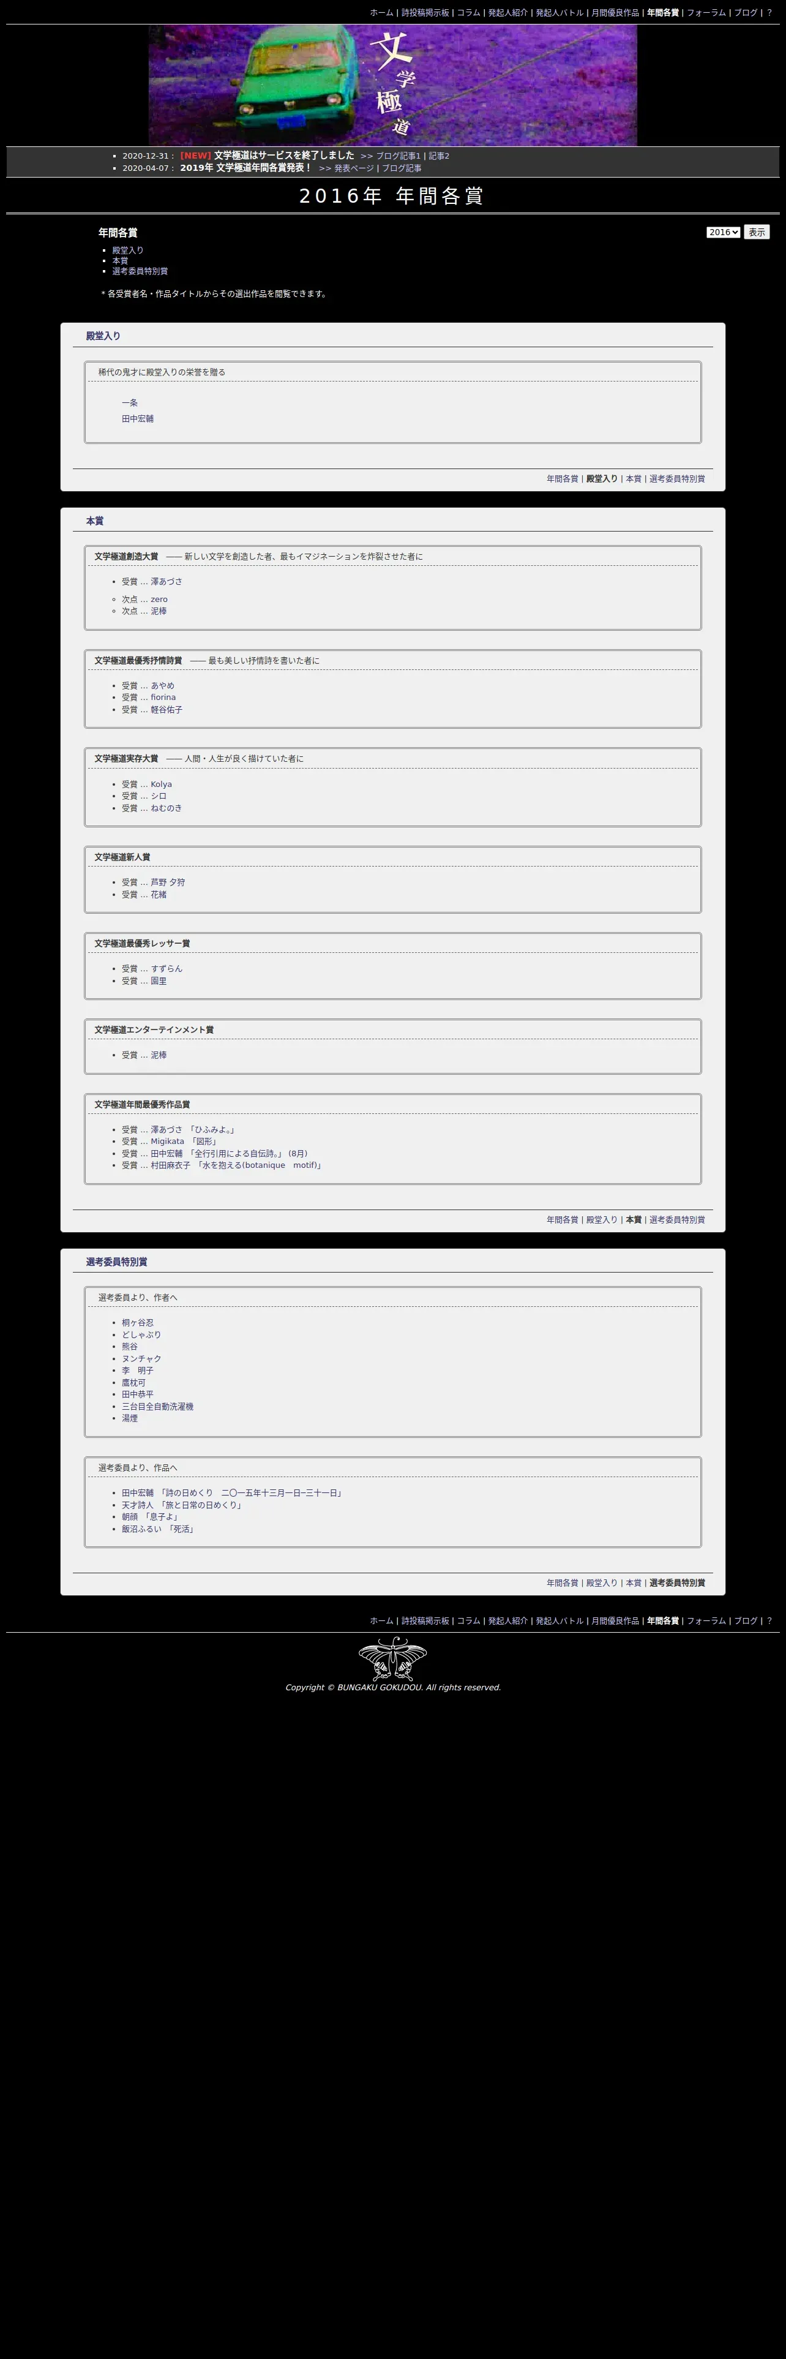Image resolution: width=786 pixels, height=2359 pixels.
Task: Open どしゃぶり in 選考委員より、作者へ
Action: [x=142, y=1335]
